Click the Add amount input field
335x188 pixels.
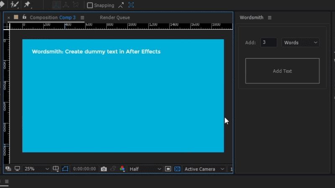point(268,43)
